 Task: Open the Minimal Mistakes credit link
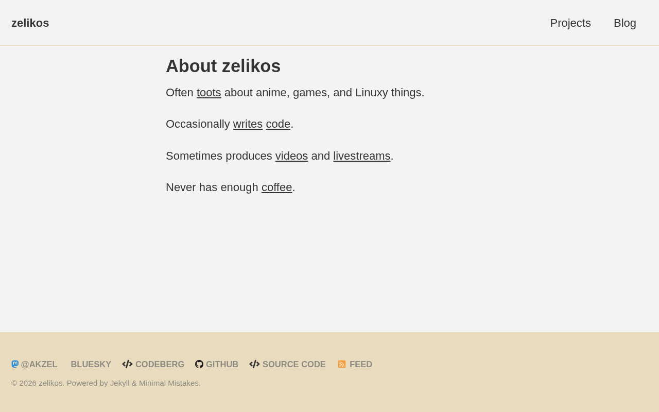[x=168, y=383]
